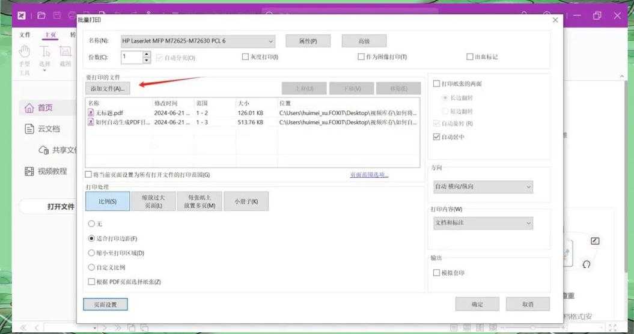This screenshot has width=634, height=334.
Task: Click the PDF icon of 无标题.pdf
Action: click(x=91, y=113)
